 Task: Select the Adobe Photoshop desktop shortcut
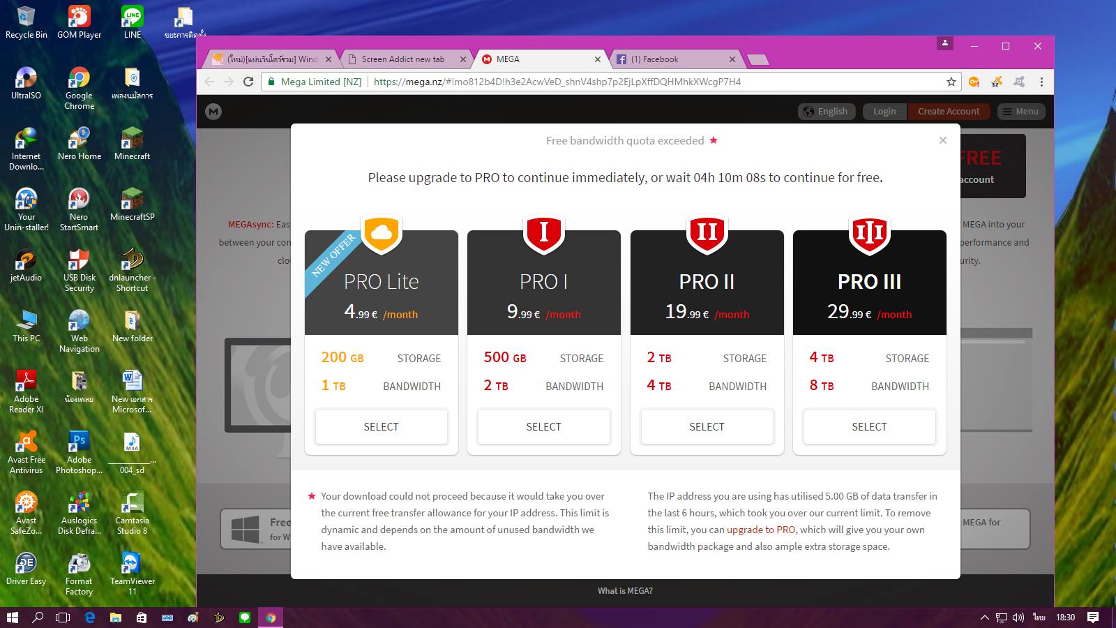[x=79, y=452]
